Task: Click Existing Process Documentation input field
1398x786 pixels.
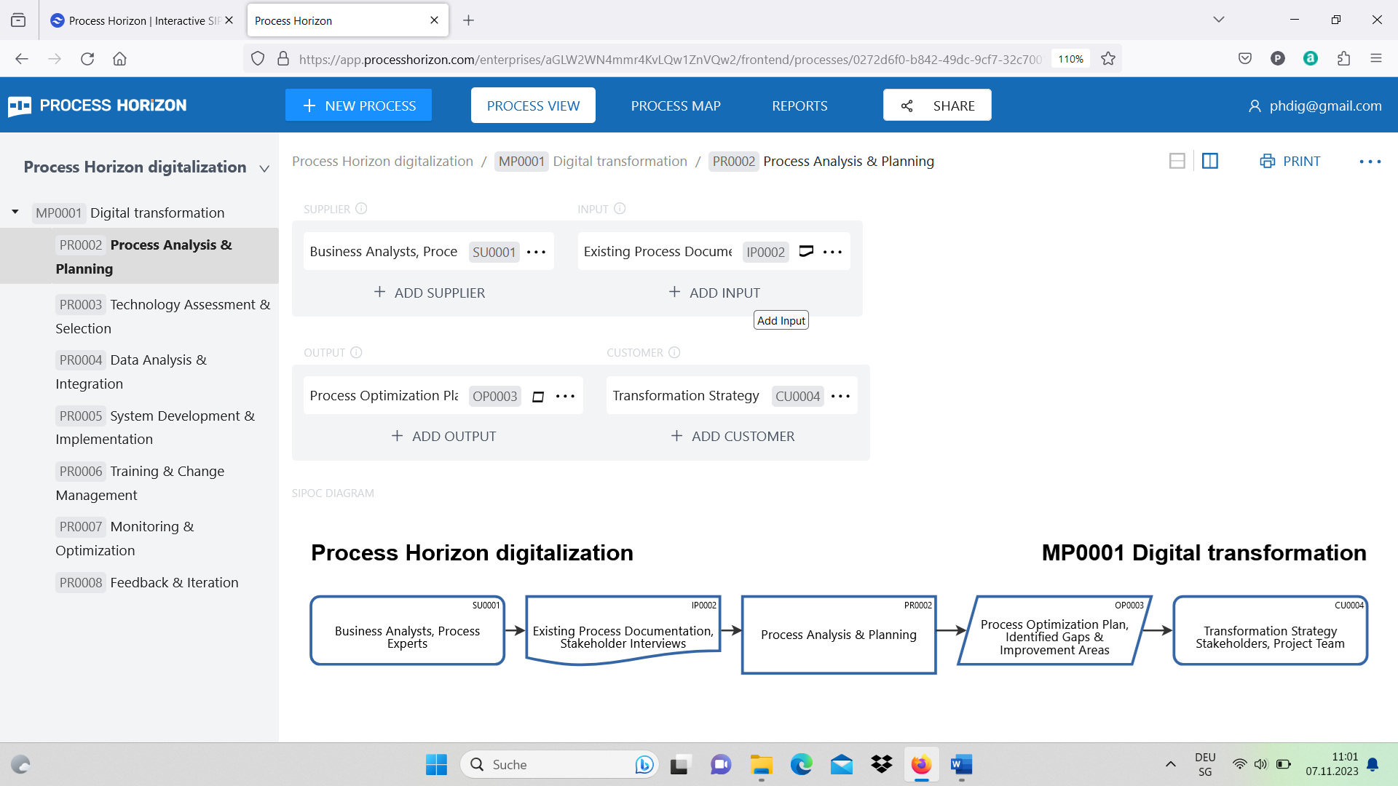Action: point(658,252)
